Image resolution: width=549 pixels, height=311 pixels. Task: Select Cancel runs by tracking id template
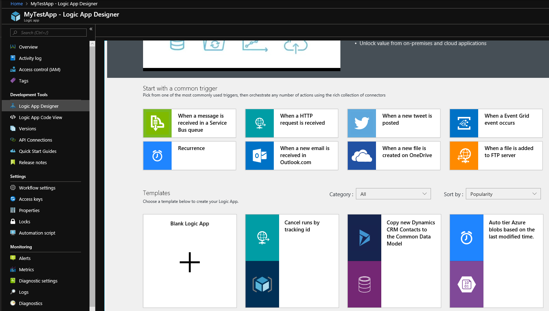pyautogui.click(x=292, y=261)
